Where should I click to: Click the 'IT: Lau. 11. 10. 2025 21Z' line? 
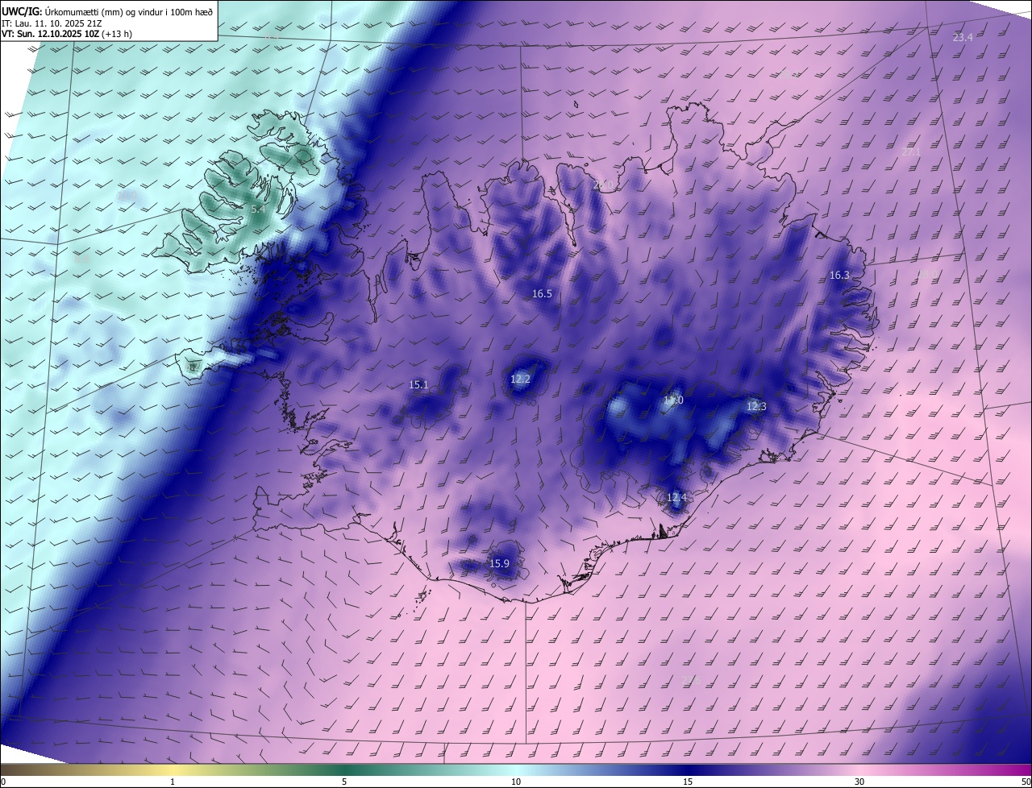(50, 23)
